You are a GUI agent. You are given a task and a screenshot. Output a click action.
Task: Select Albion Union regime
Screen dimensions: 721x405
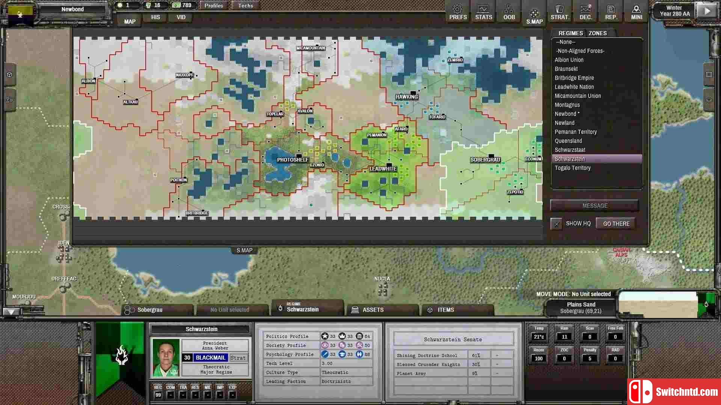(597, 60)
